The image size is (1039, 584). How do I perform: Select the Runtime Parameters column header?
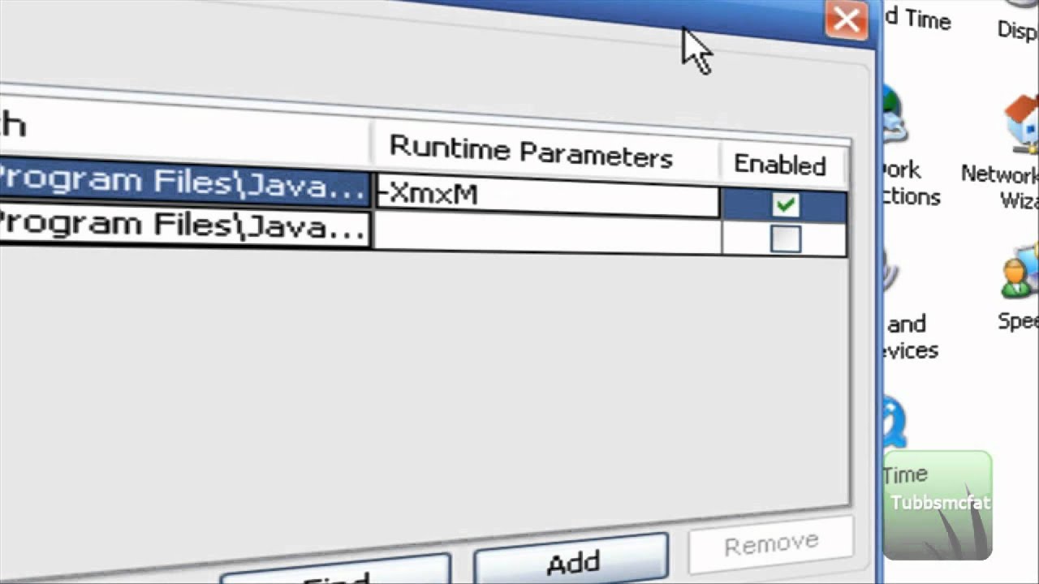coord(545,151)
